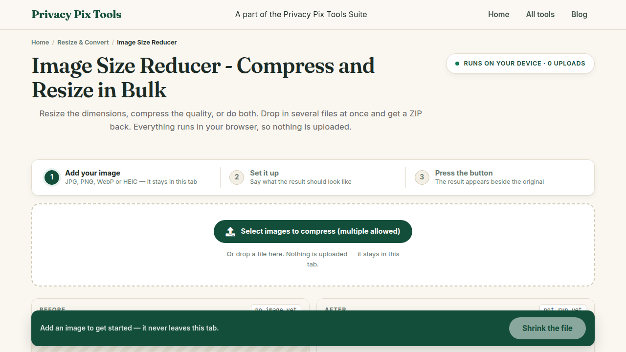Click the step 1 number badge
Viewport: 626px width, 352px height.
pos(52,177)
